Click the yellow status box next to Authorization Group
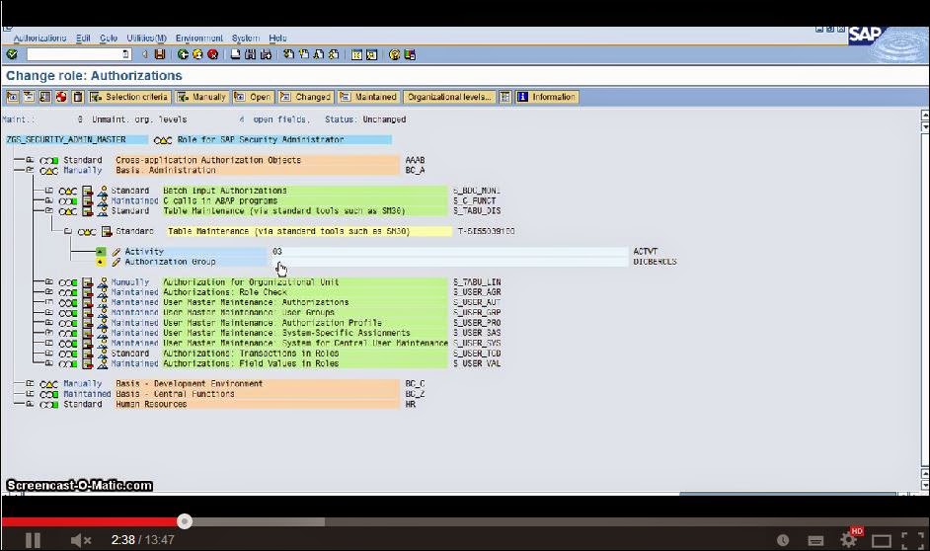The image size is (930, 551). click(x=101, y=262)
